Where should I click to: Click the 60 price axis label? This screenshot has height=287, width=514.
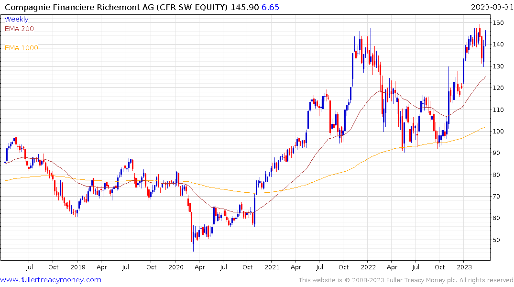[x=497, y=218]
